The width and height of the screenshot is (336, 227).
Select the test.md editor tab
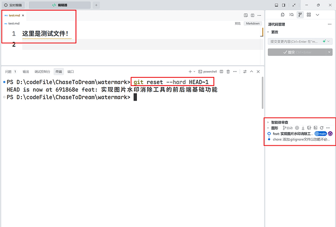click(x=14, y=16)
